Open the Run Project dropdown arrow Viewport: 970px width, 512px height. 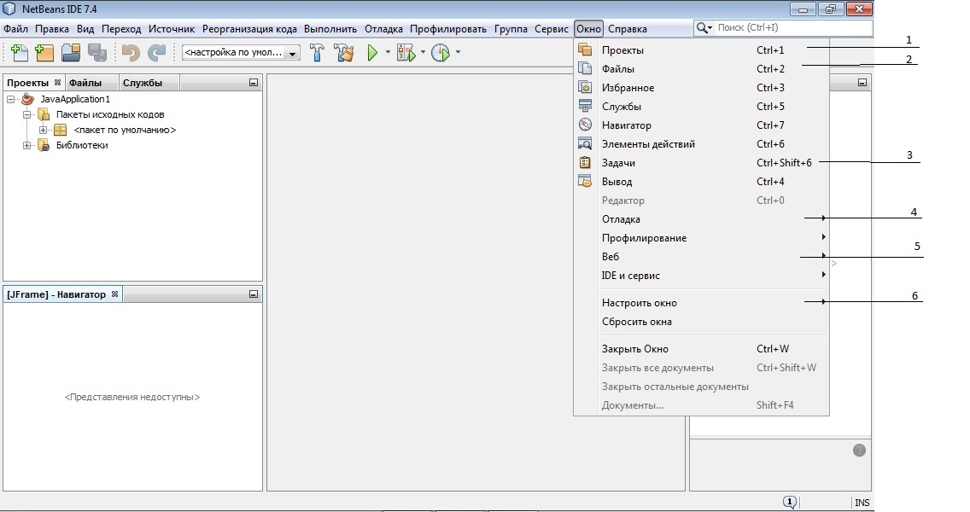pyautogui.click(x=388, y=53)
